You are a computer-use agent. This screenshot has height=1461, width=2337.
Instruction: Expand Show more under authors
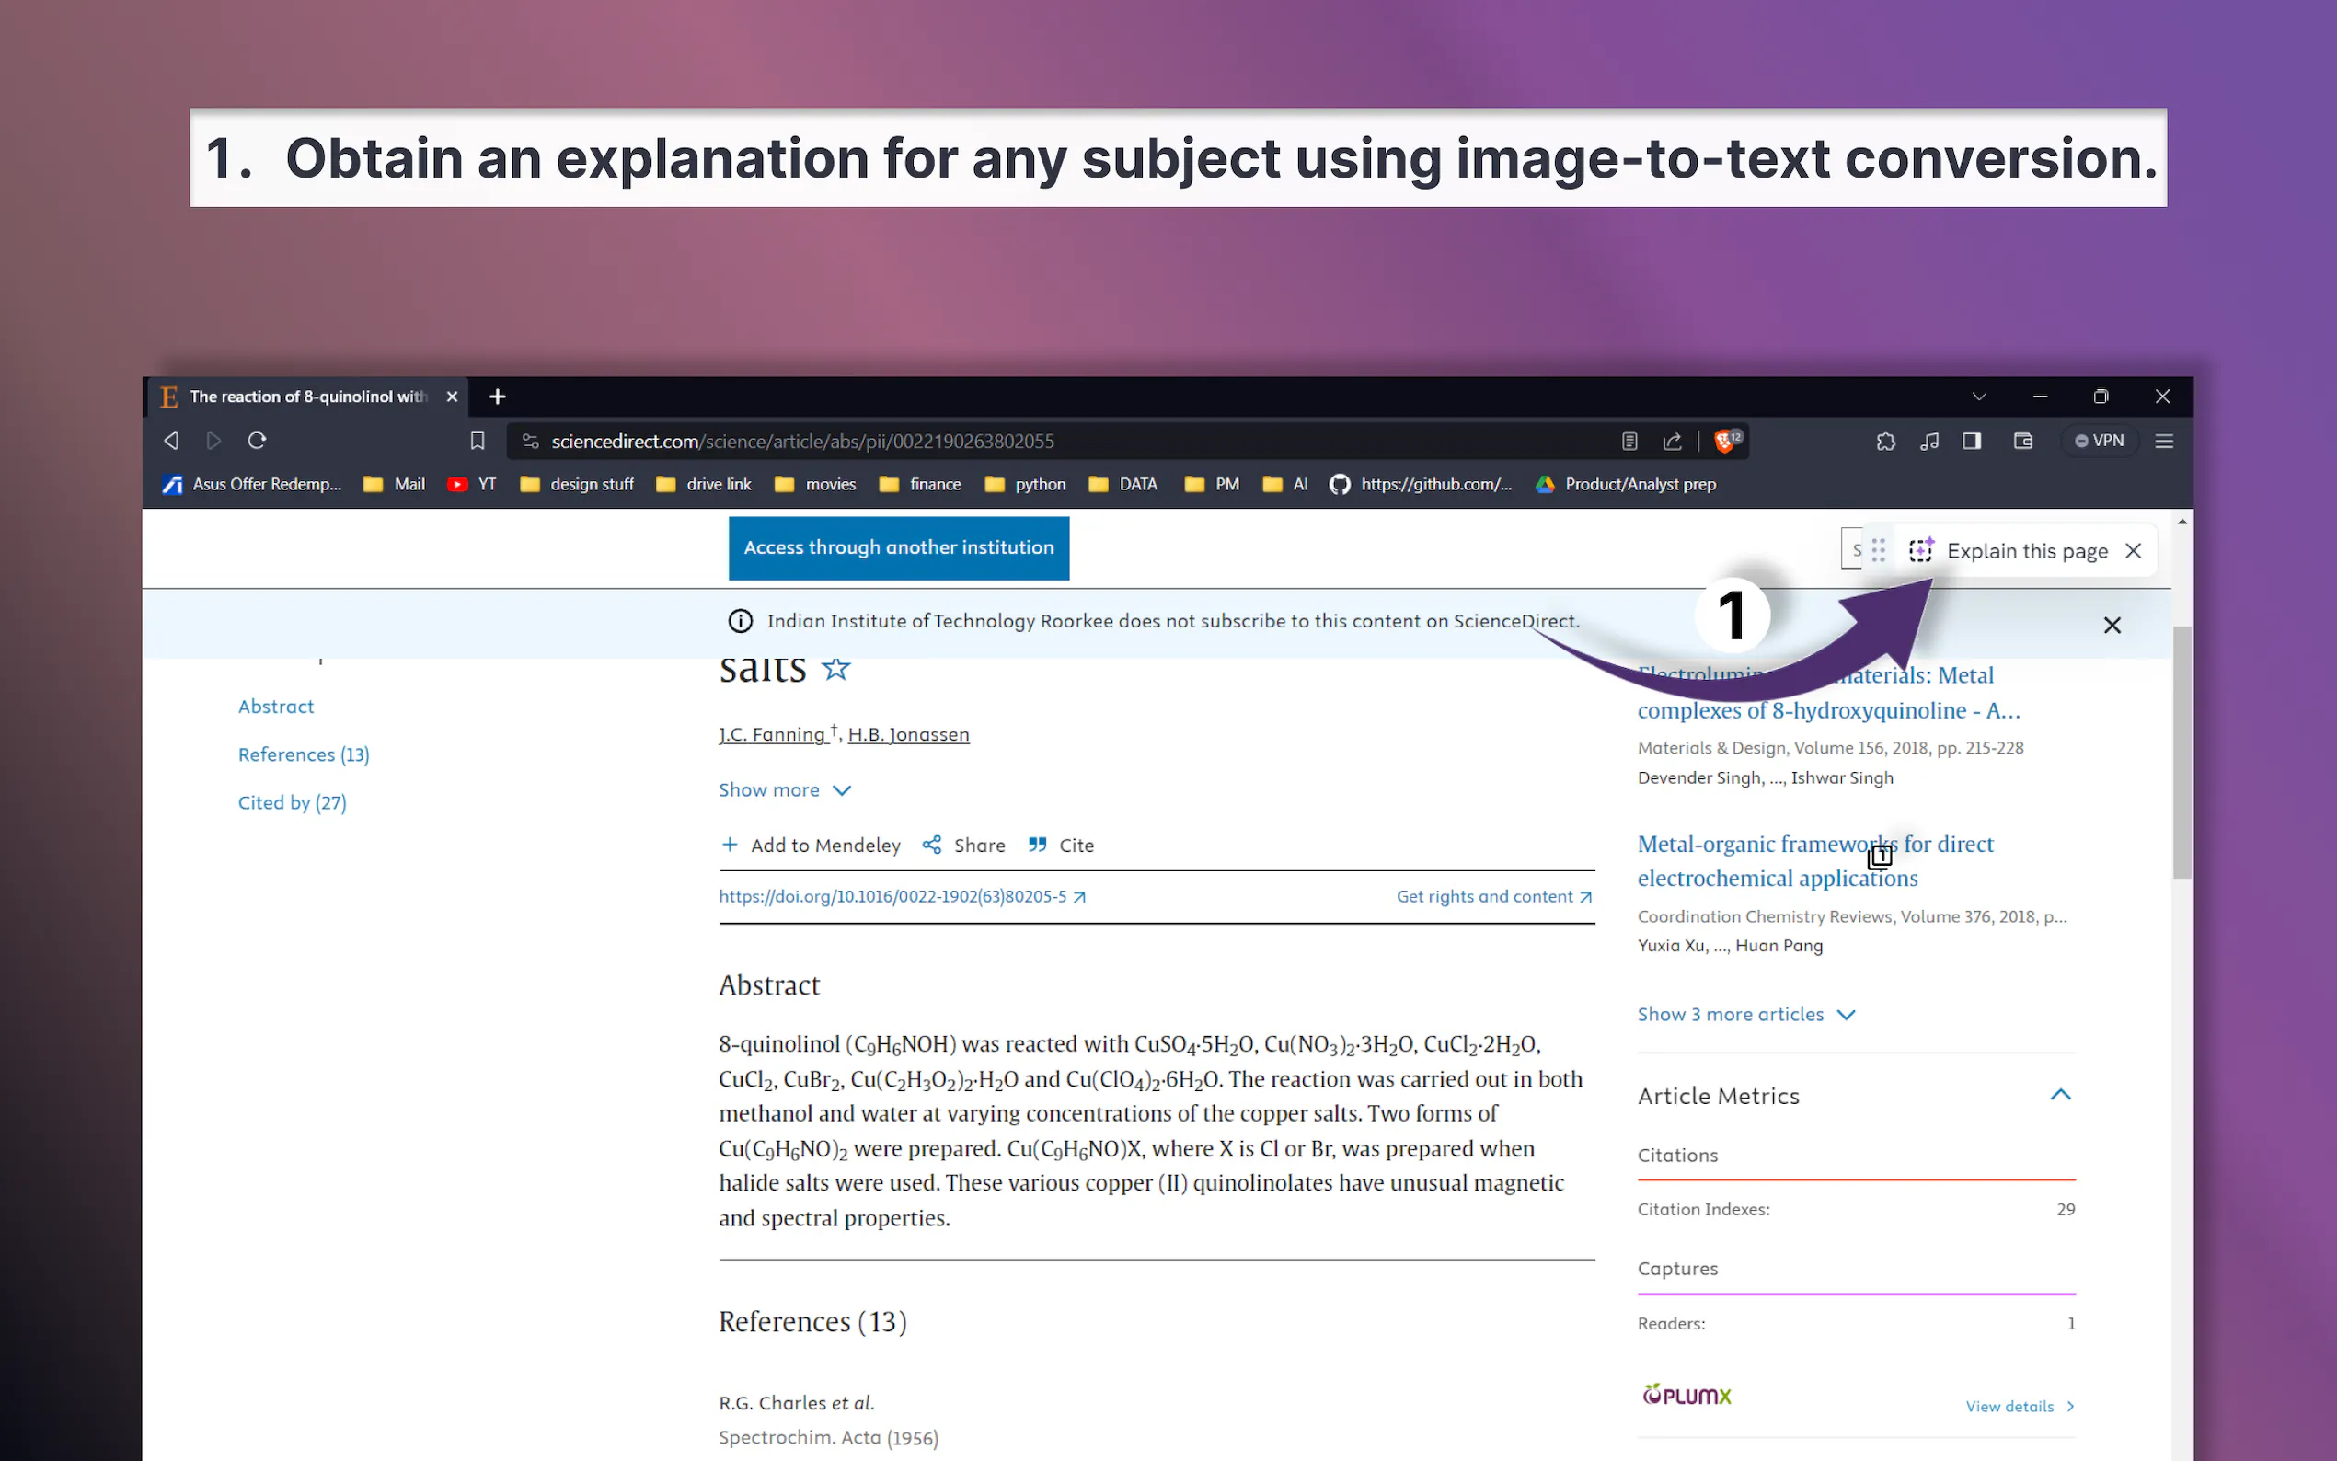(785, 790)
